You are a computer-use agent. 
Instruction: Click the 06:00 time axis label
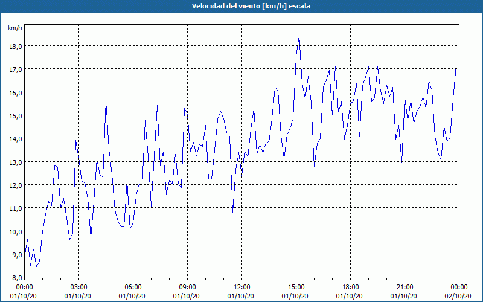click(x=133, y=288)
